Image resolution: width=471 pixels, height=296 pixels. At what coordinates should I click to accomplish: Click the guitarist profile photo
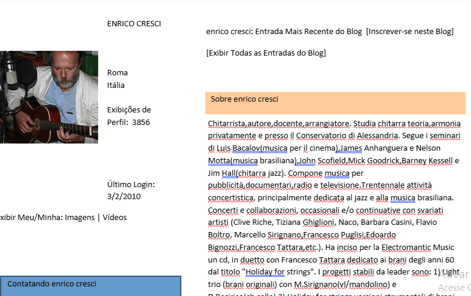[48, 97]
